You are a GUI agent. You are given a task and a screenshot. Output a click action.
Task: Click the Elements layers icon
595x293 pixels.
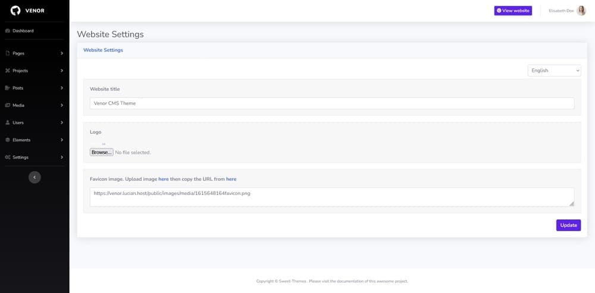pyautogui.click(x=7, y=140)
